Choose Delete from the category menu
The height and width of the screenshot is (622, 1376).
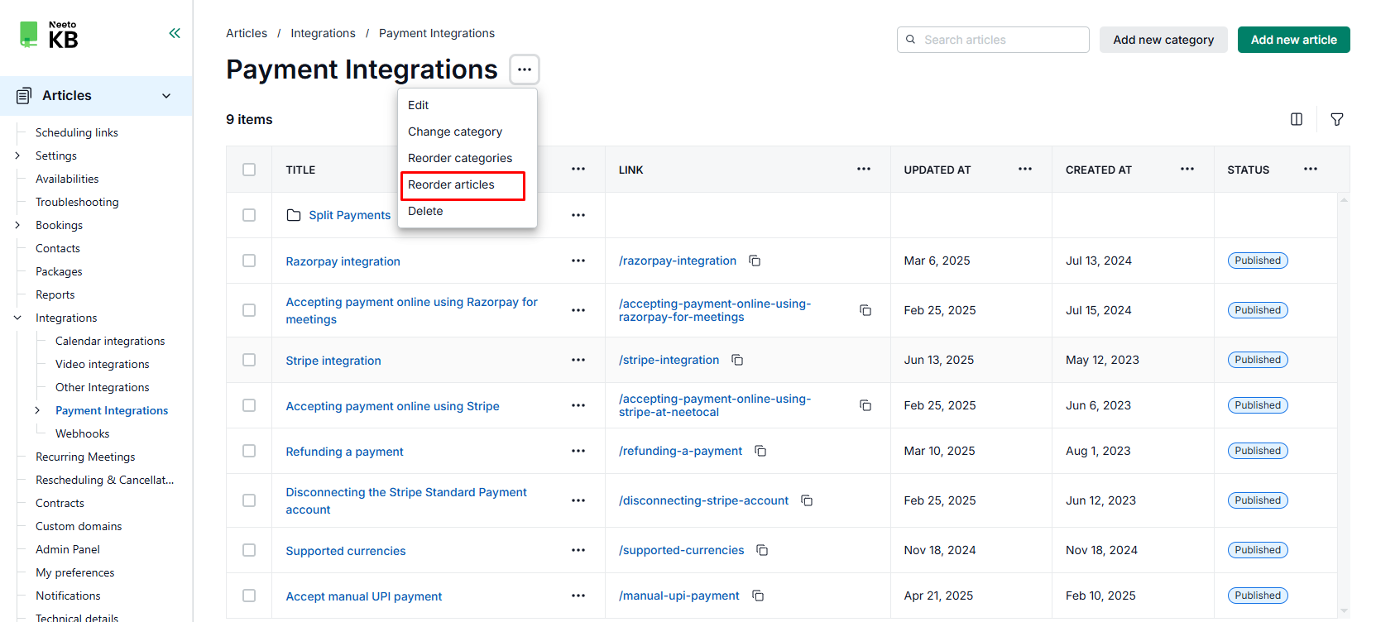pyautogui.click(x=467, y=211)
